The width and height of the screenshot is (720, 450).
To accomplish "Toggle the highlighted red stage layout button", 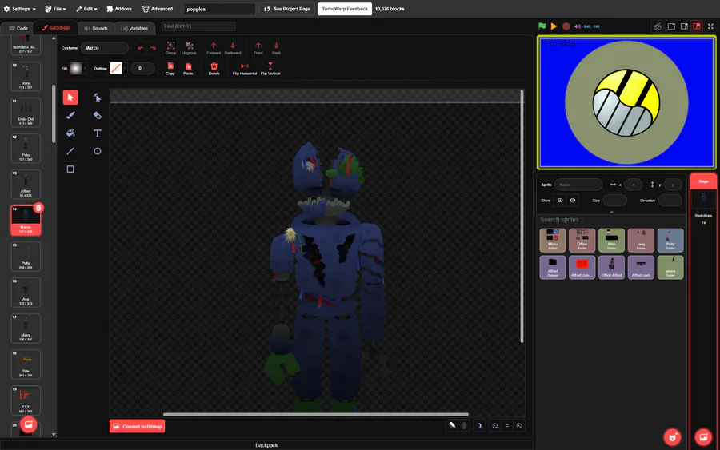I will tap(697, 26).
